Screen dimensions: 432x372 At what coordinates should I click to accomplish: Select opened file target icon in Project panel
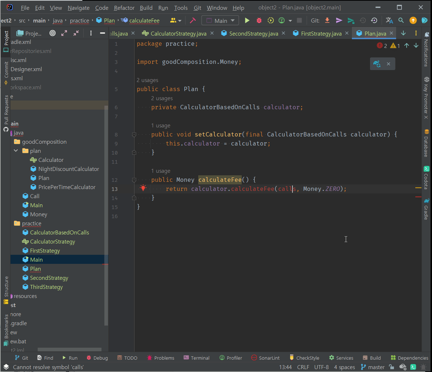pyautogui.click(x=53, y=33)
